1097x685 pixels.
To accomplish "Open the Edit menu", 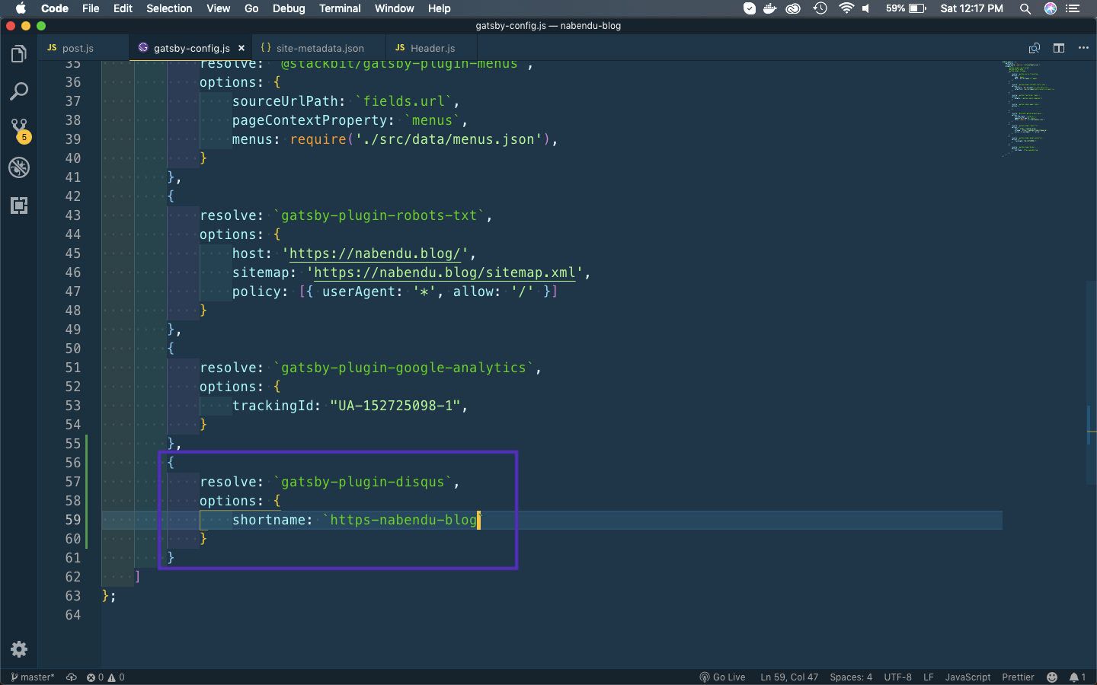I will point(123,8).
